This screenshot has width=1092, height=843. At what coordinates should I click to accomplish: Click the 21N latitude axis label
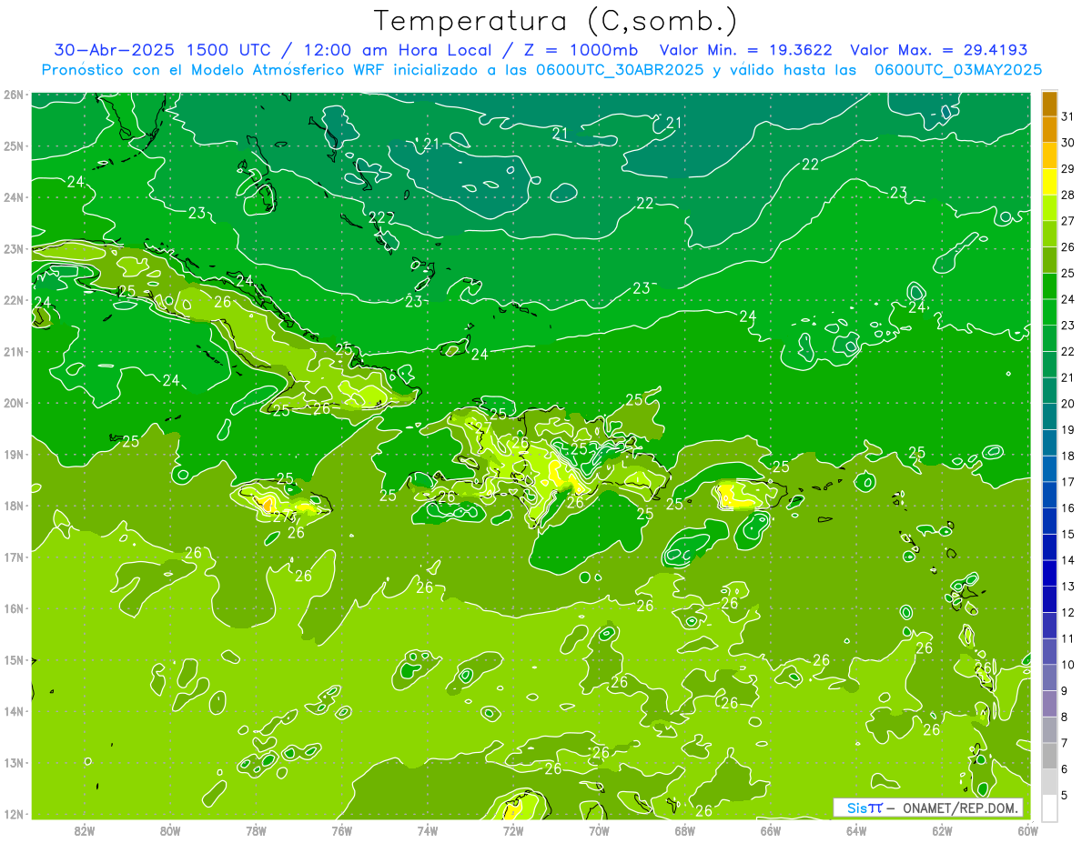coord(13,351)
